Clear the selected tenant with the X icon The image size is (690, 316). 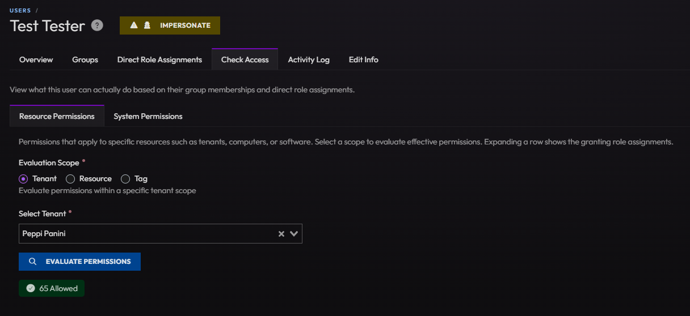(281, 234)
